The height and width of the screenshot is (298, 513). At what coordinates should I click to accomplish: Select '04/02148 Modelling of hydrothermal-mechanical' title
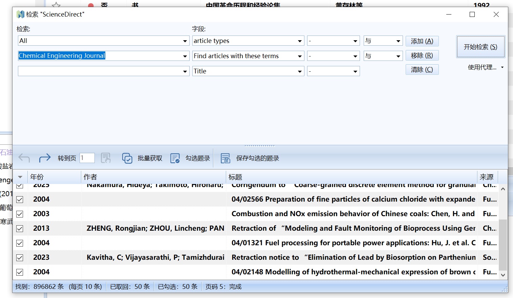click(x=354, y=272)
